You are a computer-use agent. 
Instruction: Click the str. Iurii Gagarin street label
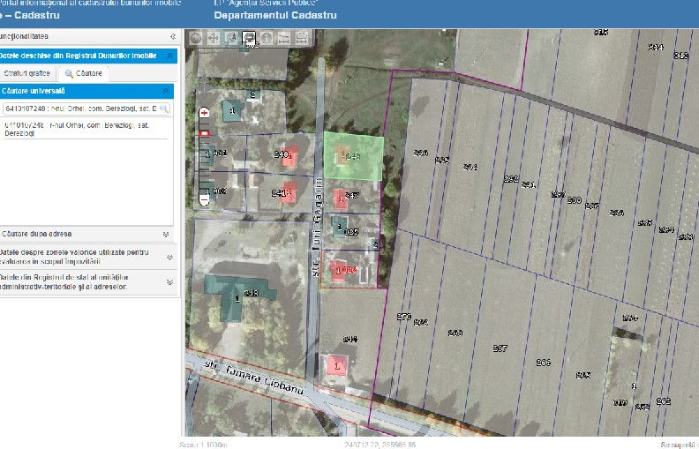click(x=317, y=228)
